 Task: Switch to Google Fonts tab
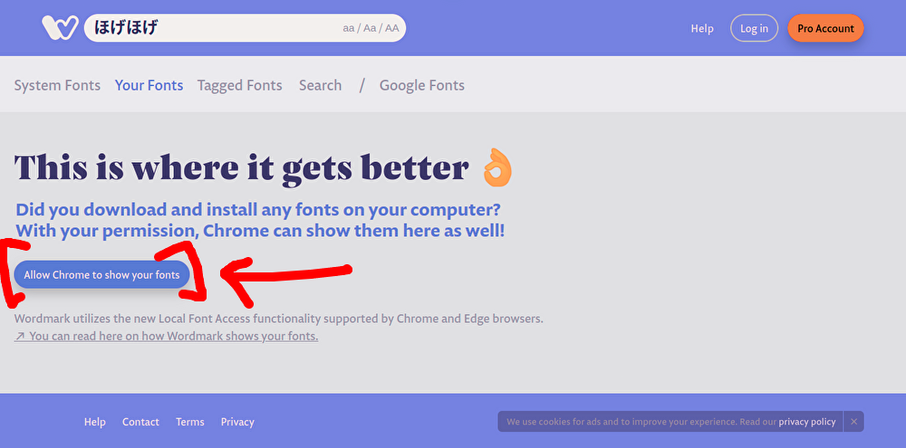(x=422, y=85)
